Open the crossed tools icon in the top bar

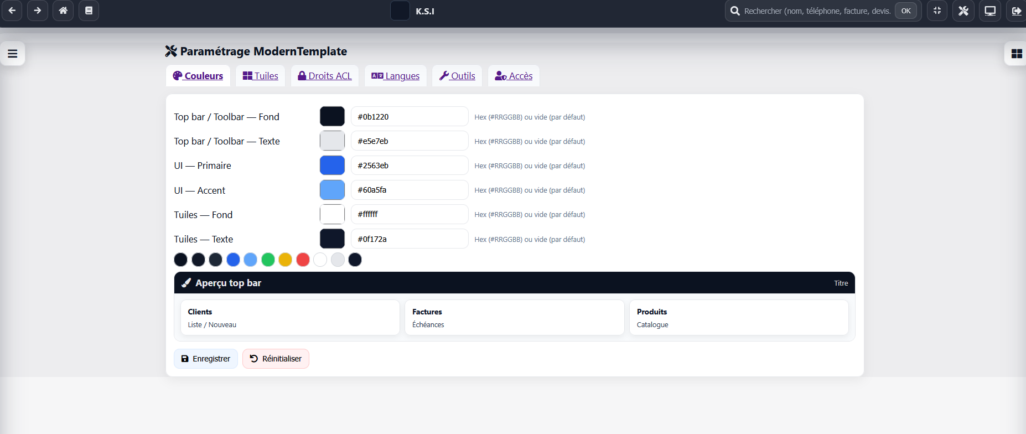[963, 11]
